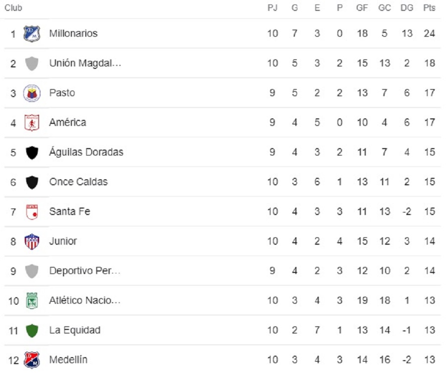446x374 pixels.
Task: Click the Once Caldas black shield icon
Action: pyautogui.click(x=32, y=182)
